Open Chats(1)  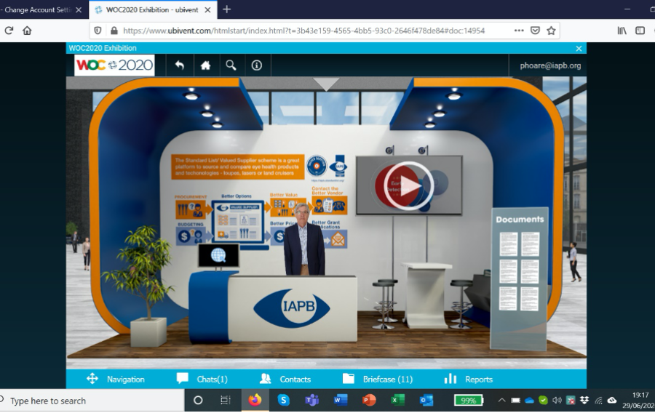coord(202,380)
